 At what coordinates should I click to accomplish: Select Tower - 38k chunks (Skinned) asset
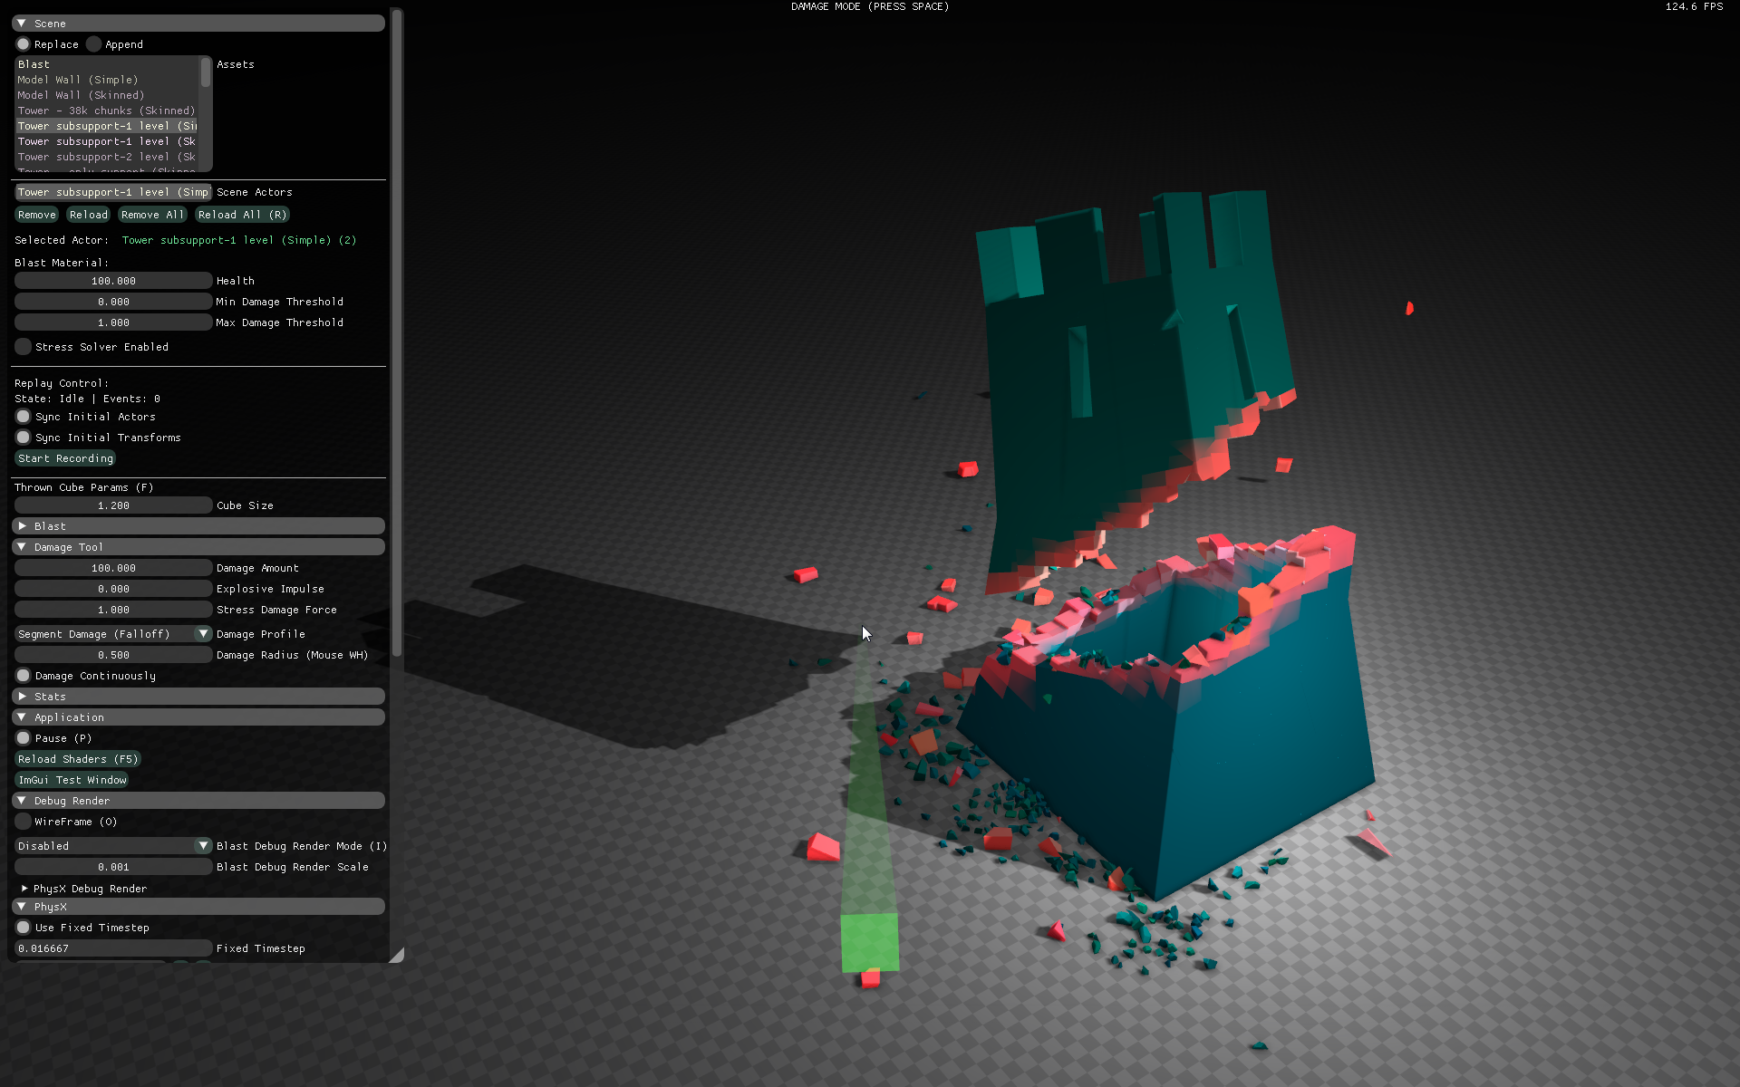[106, 111]
